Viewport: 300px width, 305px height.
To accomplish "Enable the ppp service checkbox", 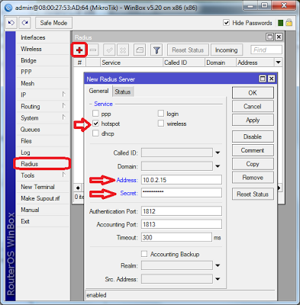I will (x=95, y=114).
